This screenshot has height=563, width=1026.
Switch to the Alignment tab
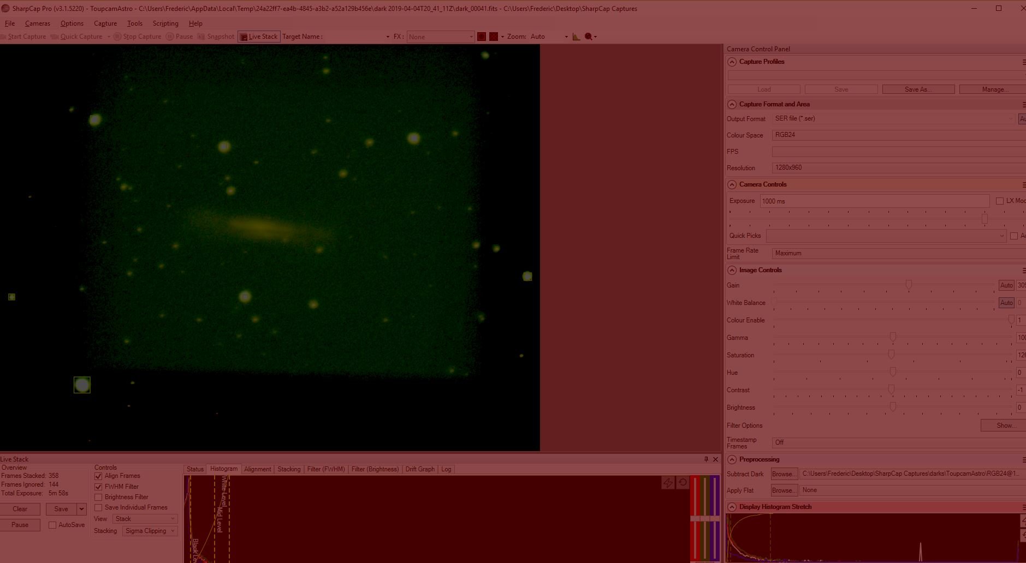coord(258,469)
